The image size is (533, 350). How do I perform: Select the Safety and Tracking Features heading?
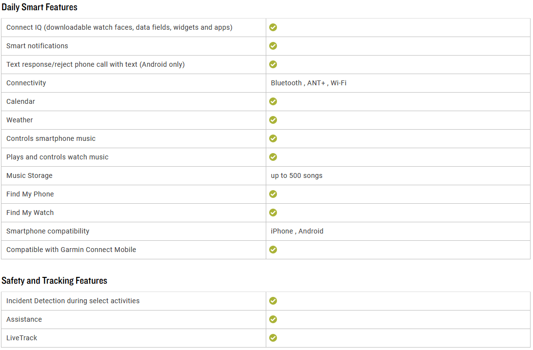tap(55, 281)
